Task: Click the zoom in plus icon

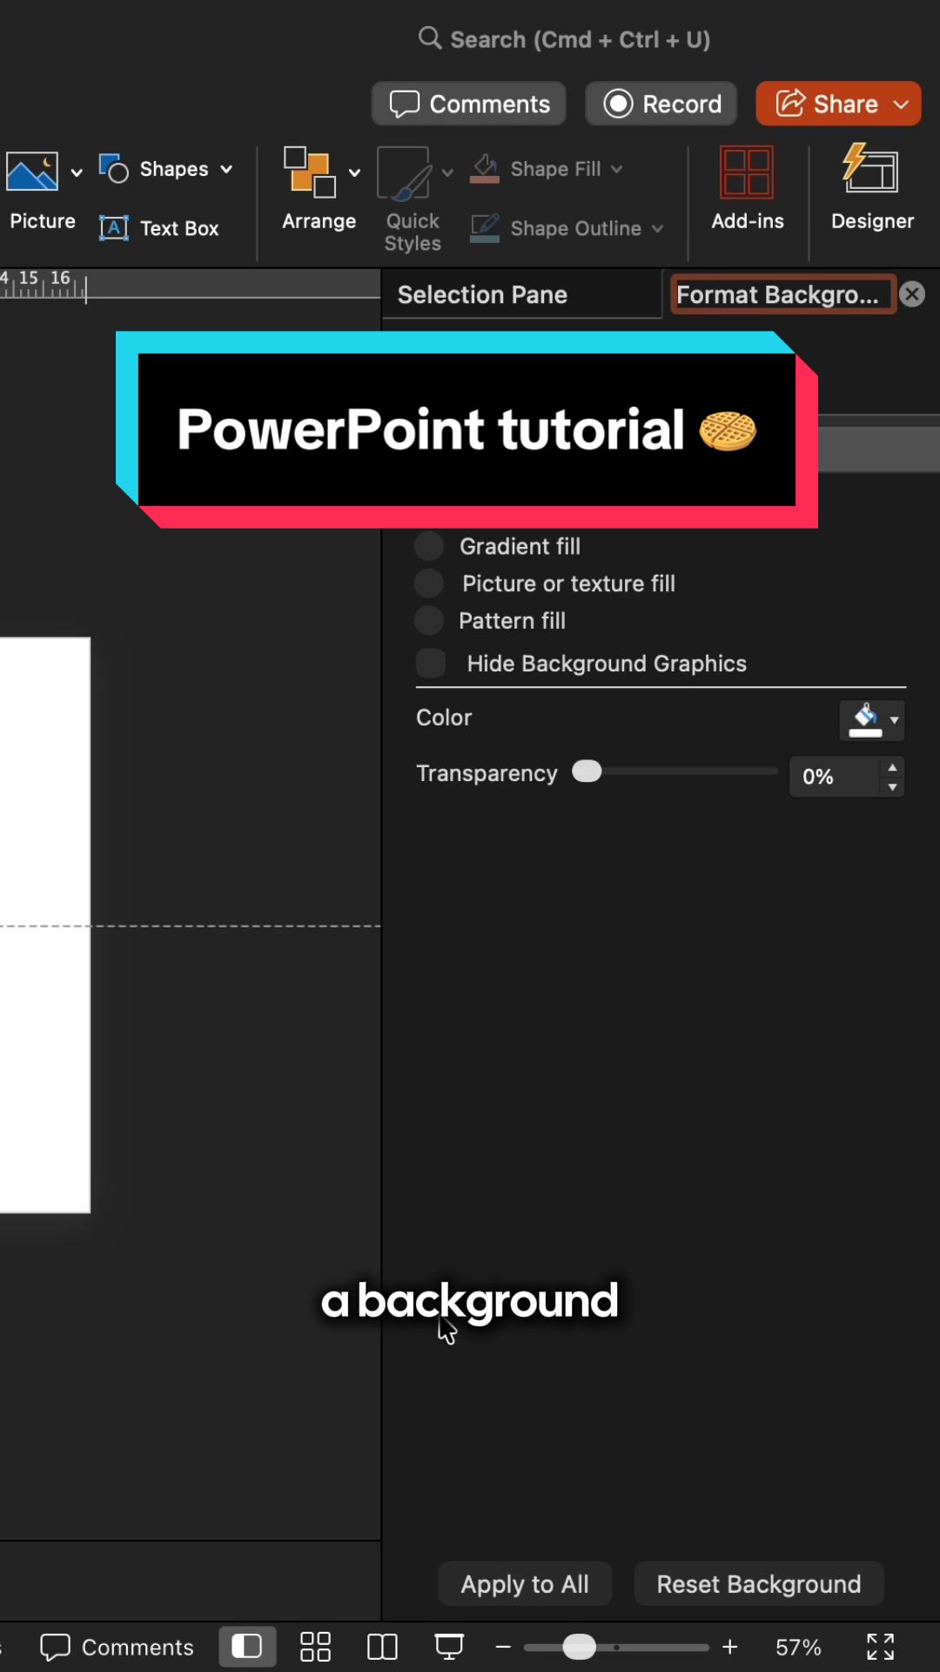Action: pos(730,1647)
